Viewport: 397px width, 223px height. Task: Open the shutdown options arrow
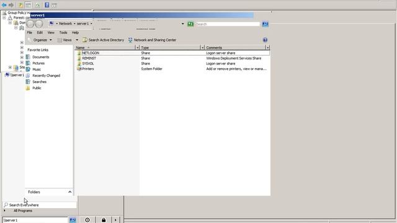point(115,220)
